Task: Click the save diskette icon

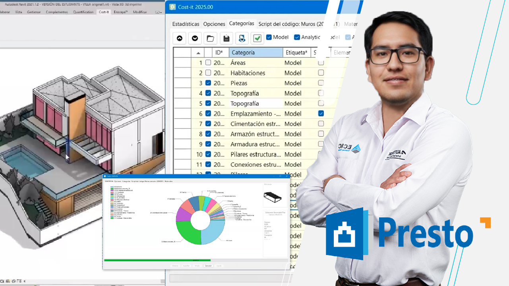Action: pyautogui.click(x=226, y=38)
